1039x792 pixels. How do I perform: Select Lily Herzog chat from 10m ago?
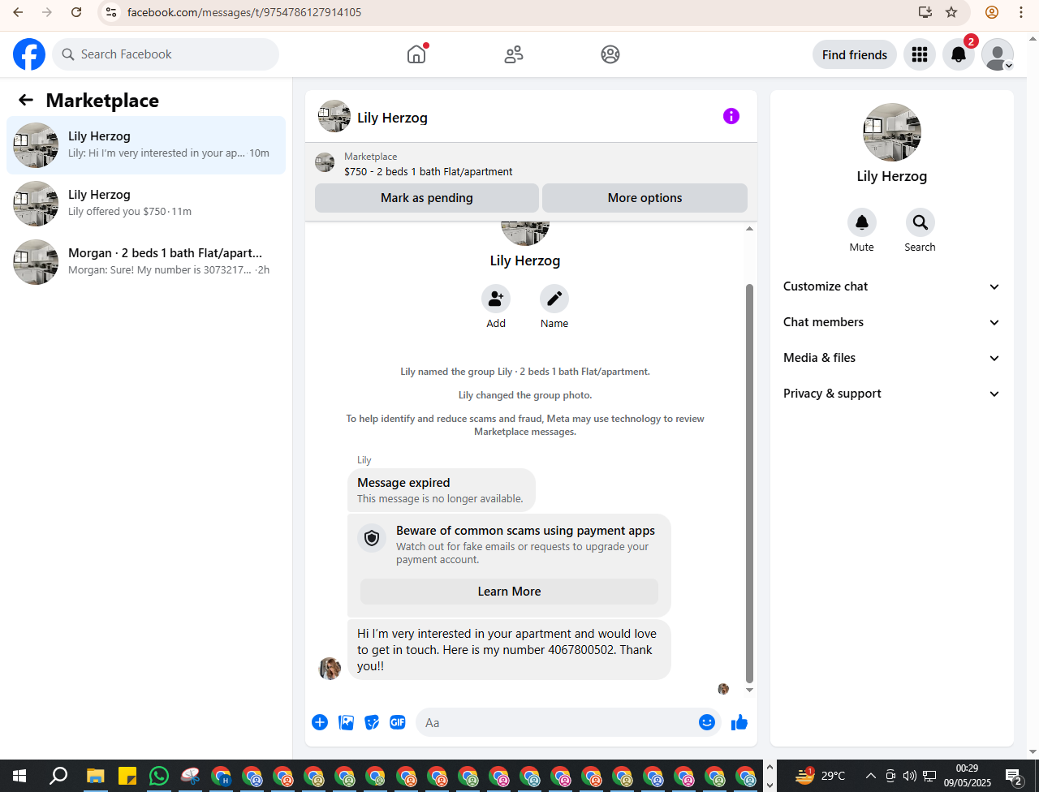coord(146,145)
